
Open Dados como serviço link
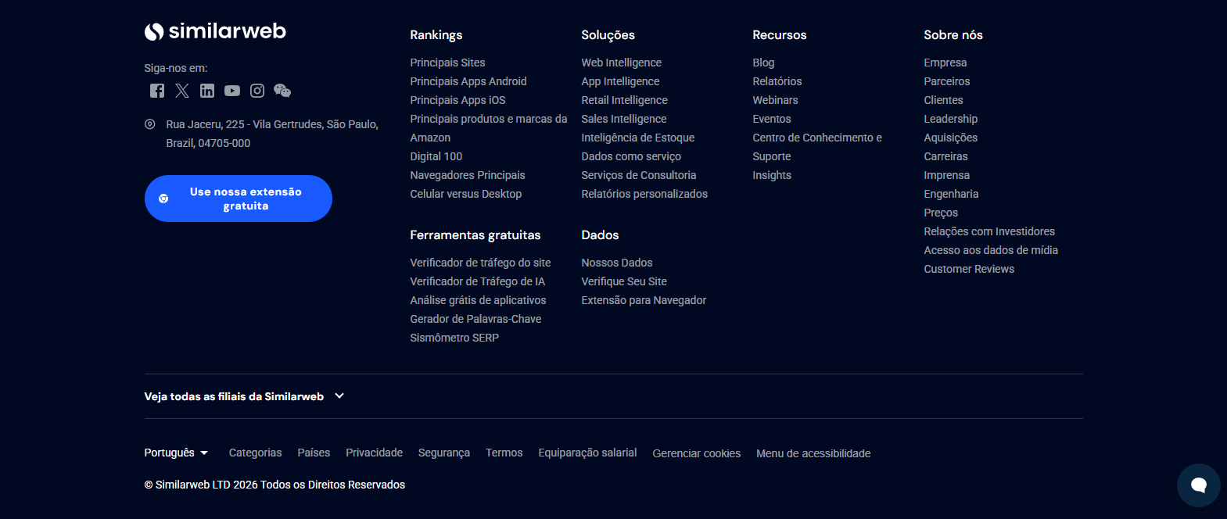click(631, 156)
